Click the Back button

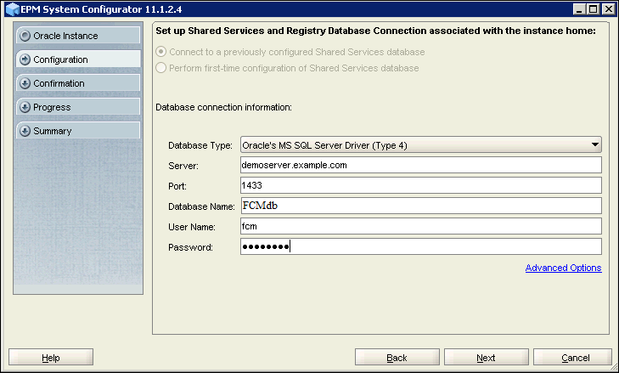(x=397, y=358)
